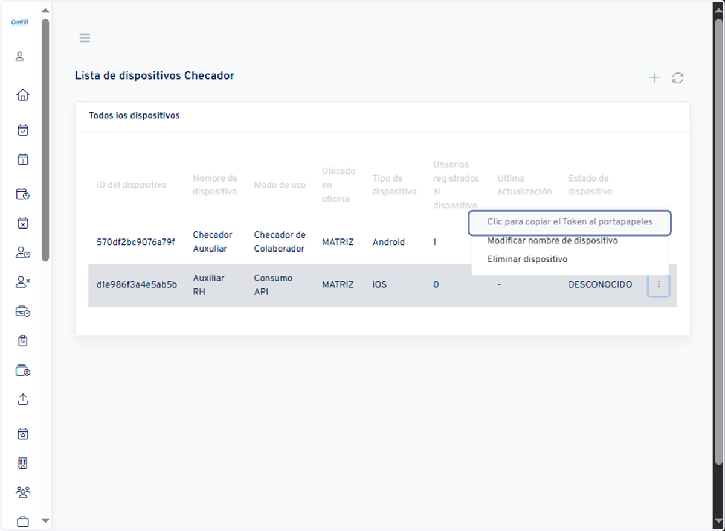Click the Estado de dispositivo column header

590,185
